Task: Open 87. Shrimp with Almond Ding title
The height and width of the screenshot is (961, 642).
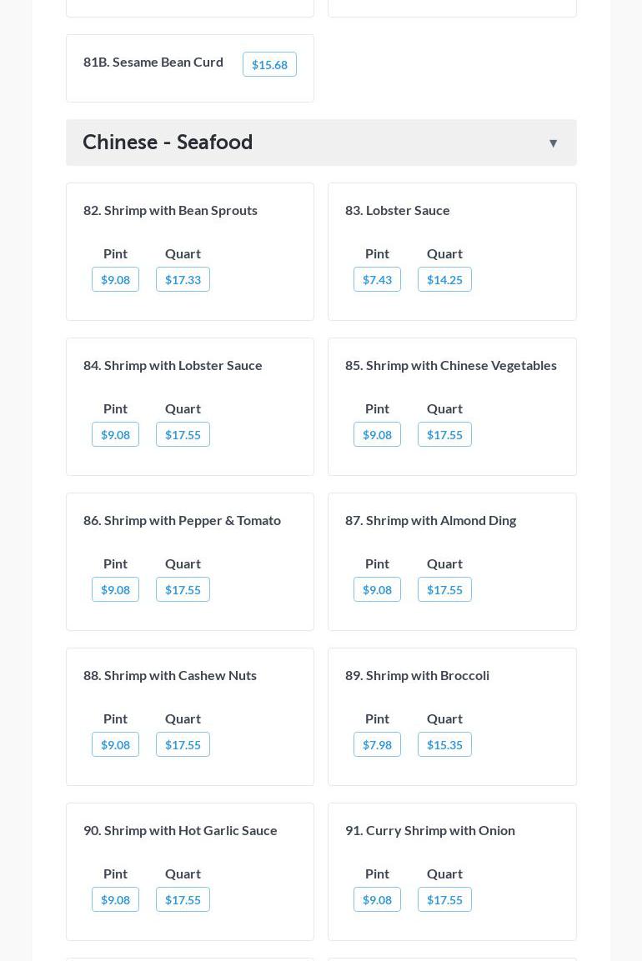Action: pyautogui.click(x=430, y=520)
